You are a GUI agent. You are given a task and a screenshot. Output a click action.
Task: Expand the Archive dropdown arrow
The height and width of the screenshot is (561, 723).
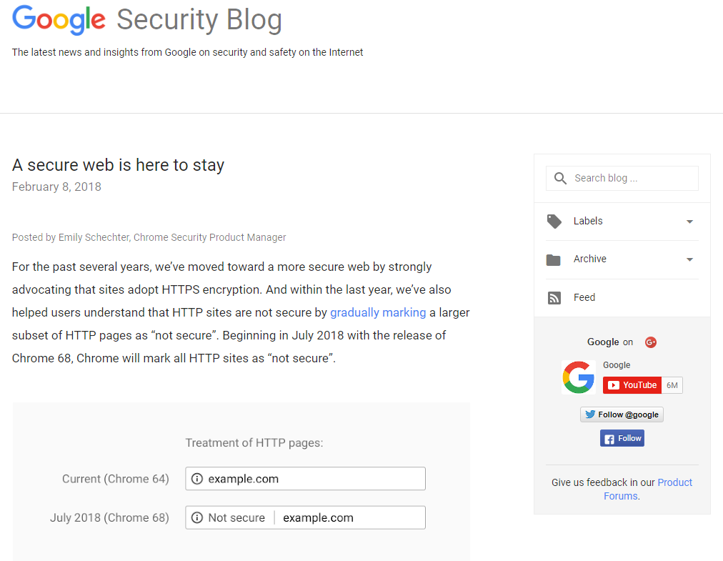pyautogui.click(x=689, y=259)
